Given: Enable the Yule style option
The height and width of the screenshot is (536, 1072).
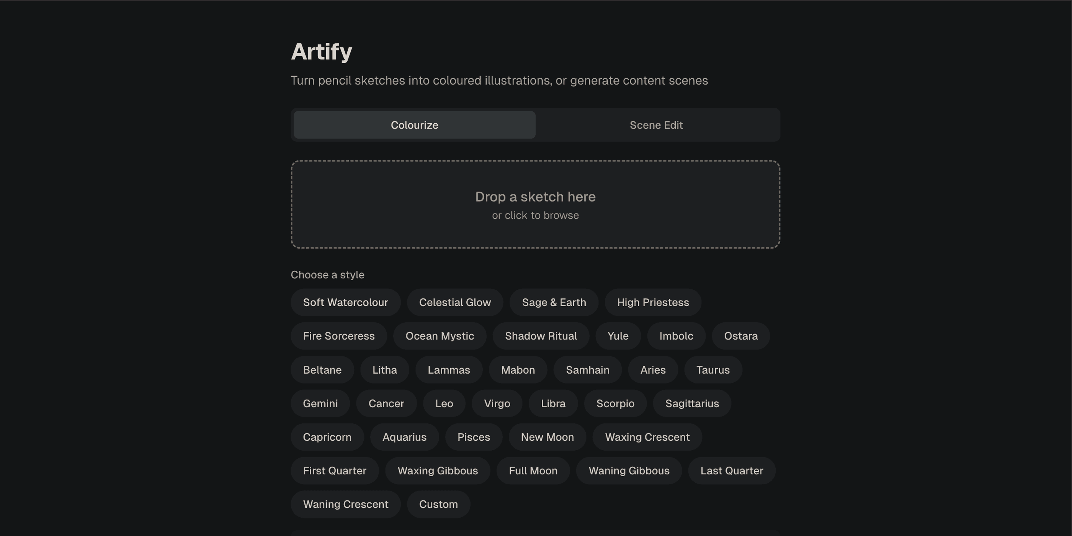Looking at the screenshot, I should point(618,336).
